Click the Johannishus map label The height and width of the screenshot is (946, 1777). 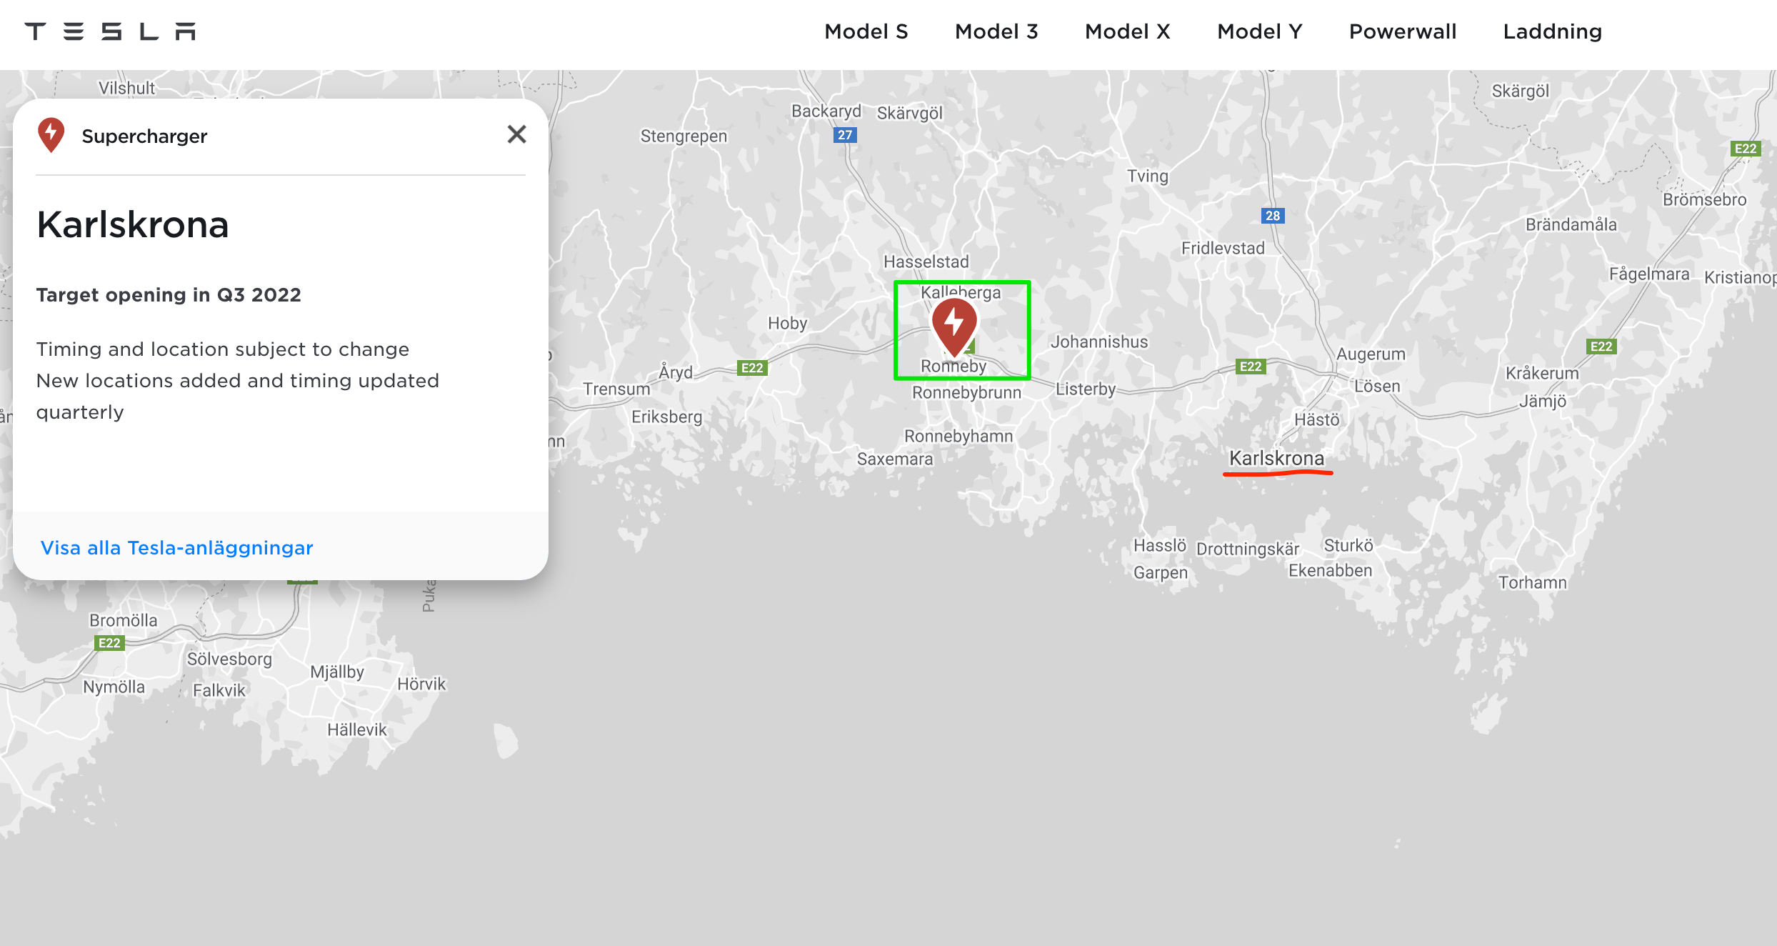click(x=1099, y=342)
